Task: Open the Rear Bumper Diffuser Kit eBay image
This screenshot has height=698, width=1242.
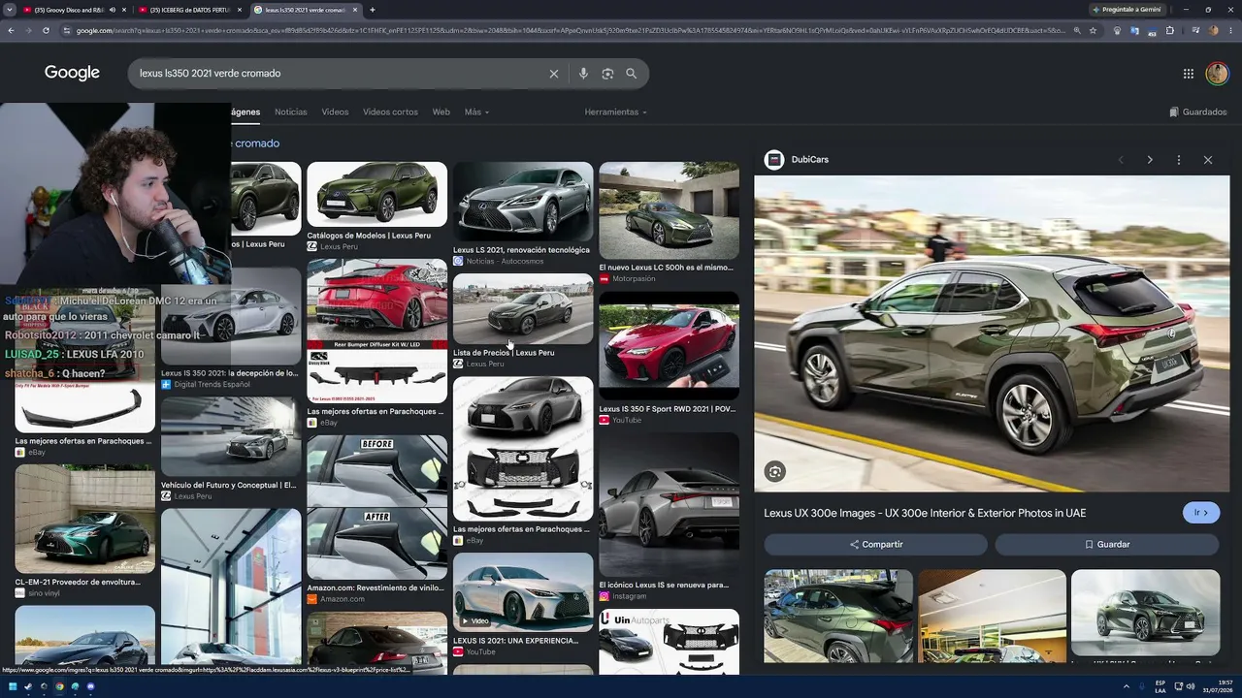Action: tap(376, 331)
